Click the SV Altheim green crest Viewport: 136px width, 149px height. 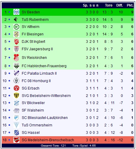pos(16,27)
